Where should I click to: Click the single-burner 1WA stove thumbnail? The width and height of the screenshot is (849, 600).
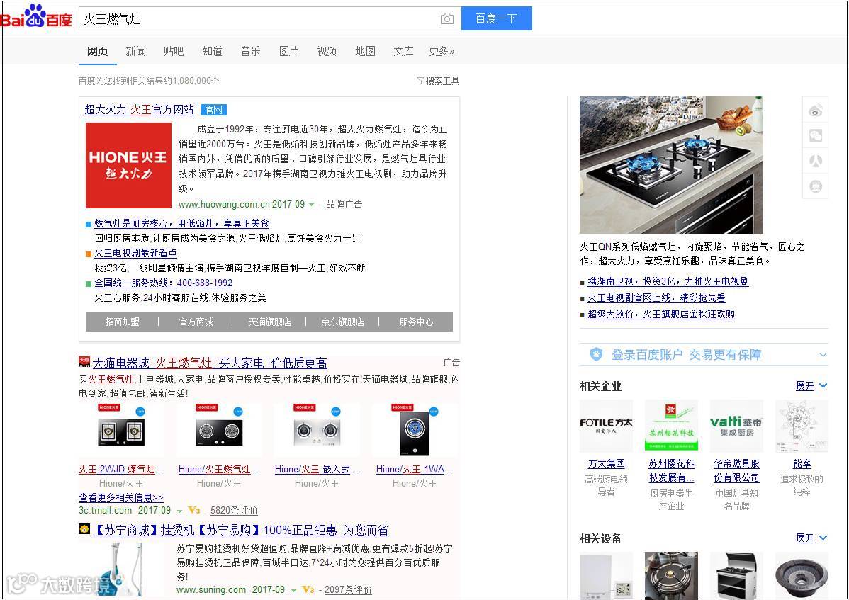coord(414,431)
